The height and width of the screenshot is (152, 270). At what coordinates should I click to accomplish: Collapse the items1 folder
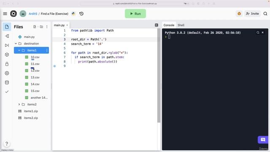tap(19, 50)
